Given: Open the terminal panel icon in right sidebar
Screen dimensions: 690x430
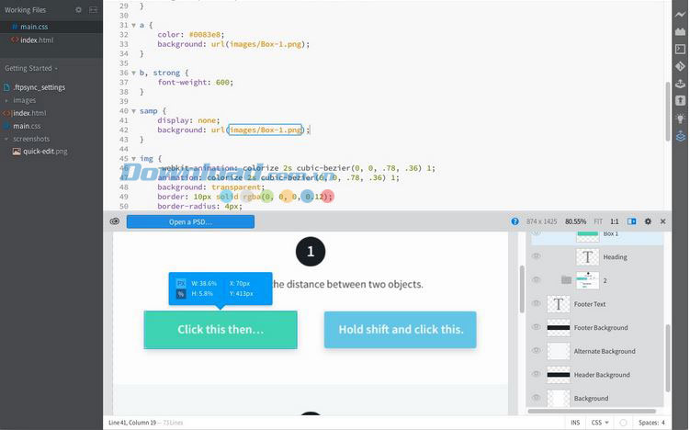Looking at the screenshot, I should pos(680,49).
